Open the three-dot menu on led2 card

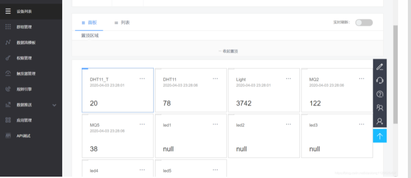pyautogui.click(x=289, y=124)
